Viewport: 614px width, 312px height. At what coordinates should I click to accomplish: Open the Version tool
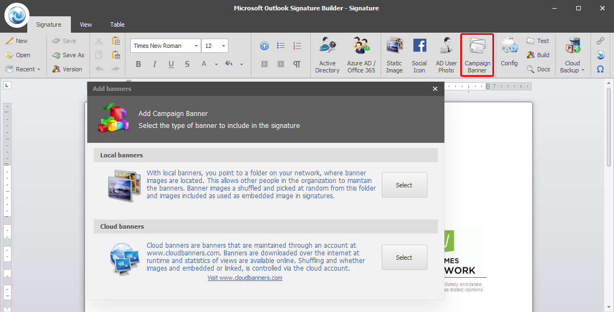coord(68,69)
